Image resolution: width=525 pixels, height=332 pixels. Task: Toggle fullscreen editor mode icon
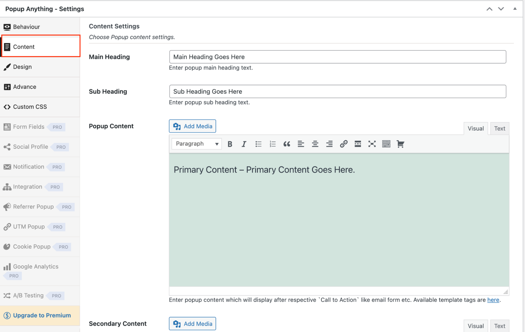372,144
